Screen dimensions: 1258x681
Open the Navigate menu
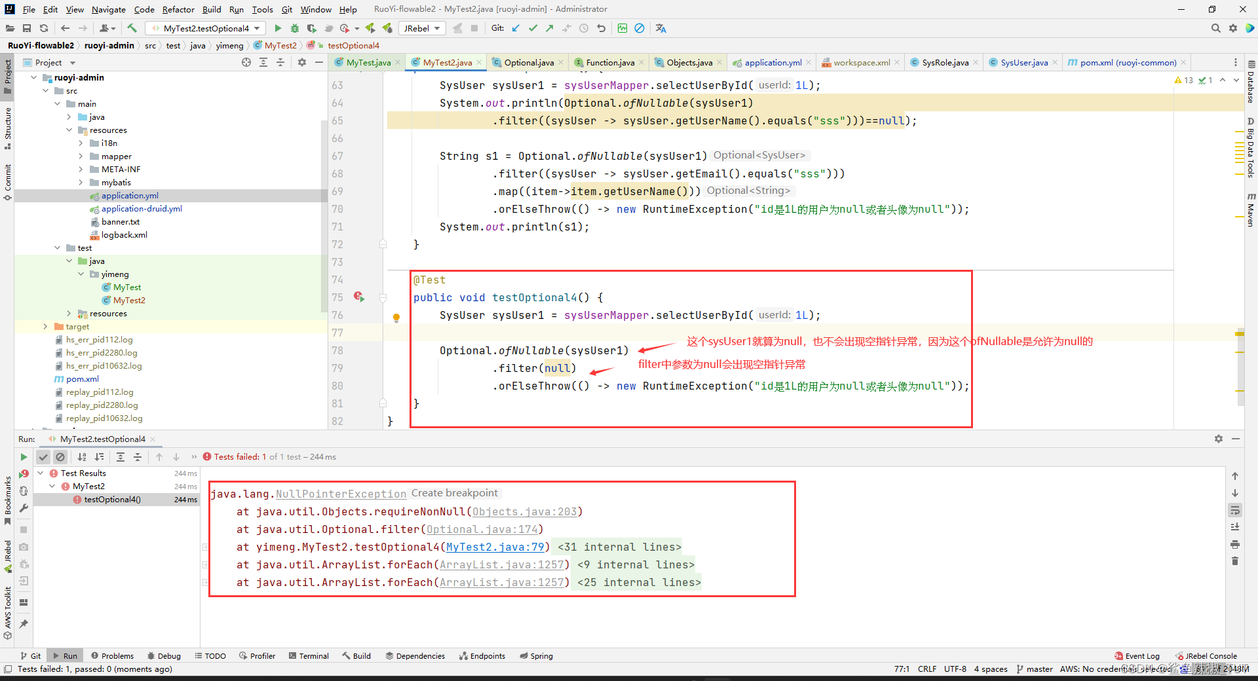pyautogui.click(x=109, y=9)
